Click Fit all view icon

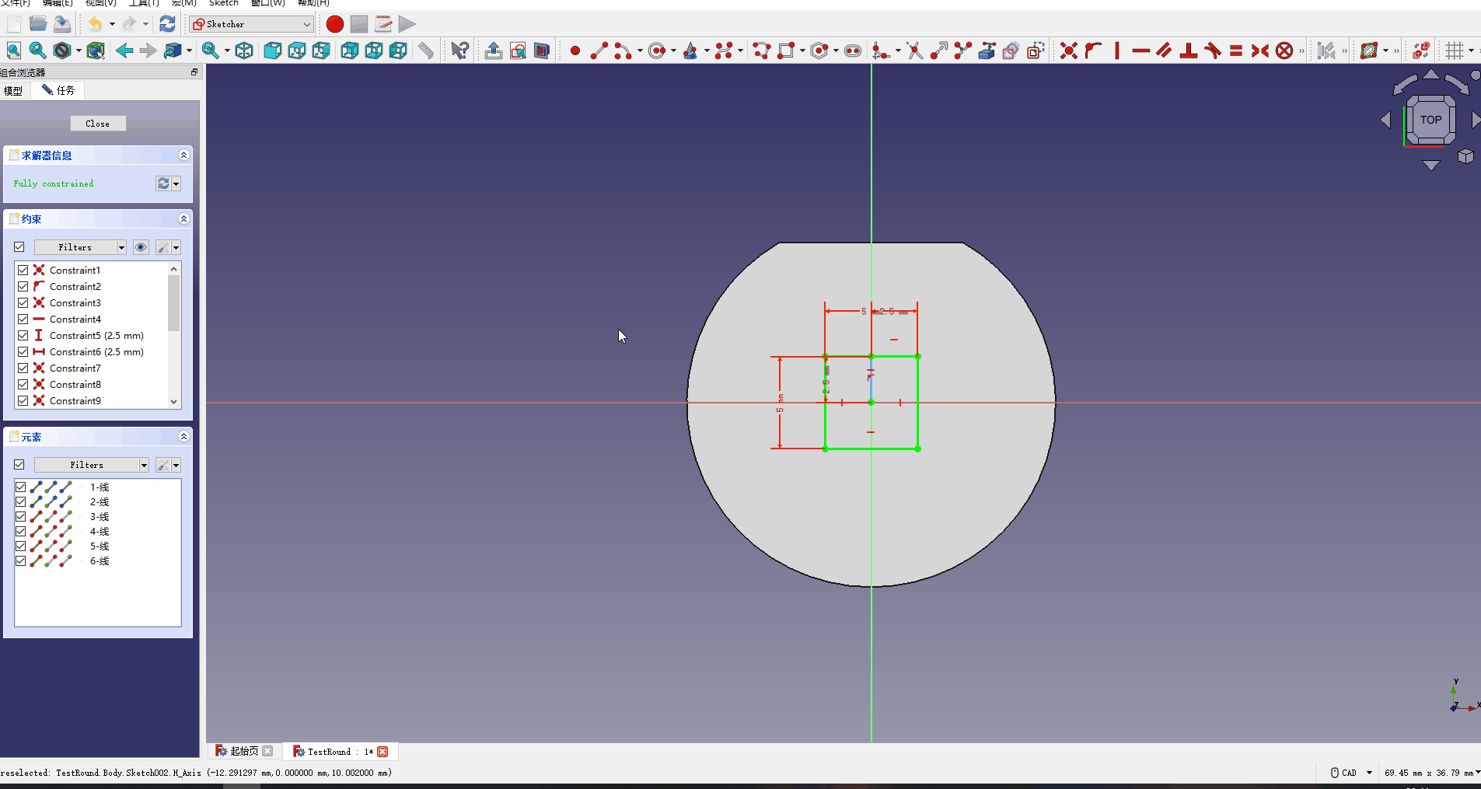tap(14, 51)
